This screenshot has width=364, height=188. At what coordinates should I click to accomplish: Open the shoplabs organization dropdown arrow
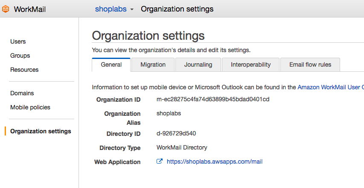[x=132, y=9]
